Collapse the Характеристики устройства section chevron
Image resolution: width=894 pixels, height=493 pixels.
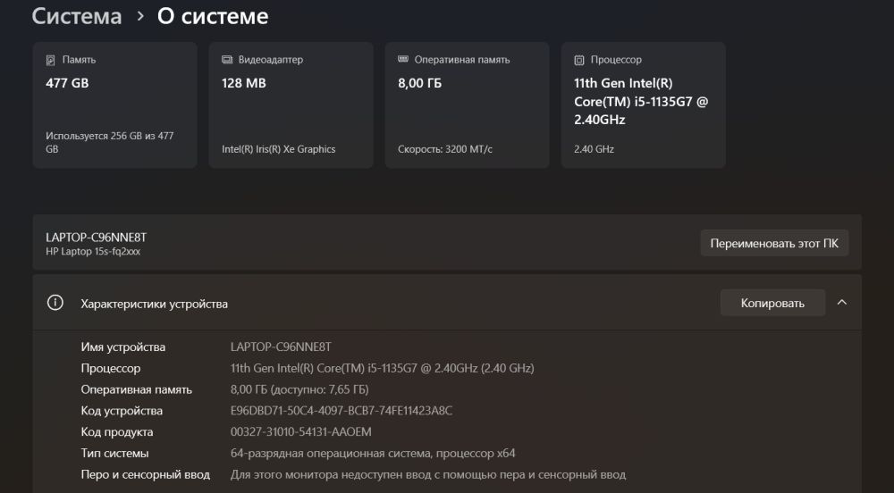click(841, 303)
